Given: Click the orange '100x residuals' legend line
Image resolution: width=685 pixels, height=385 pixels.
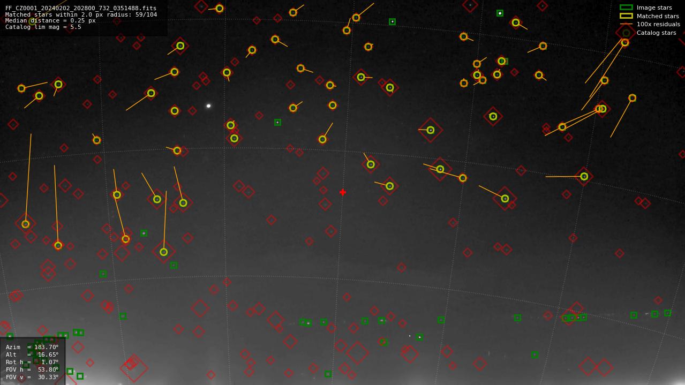Looking at the screenshot, I should (x=626, y=24).
